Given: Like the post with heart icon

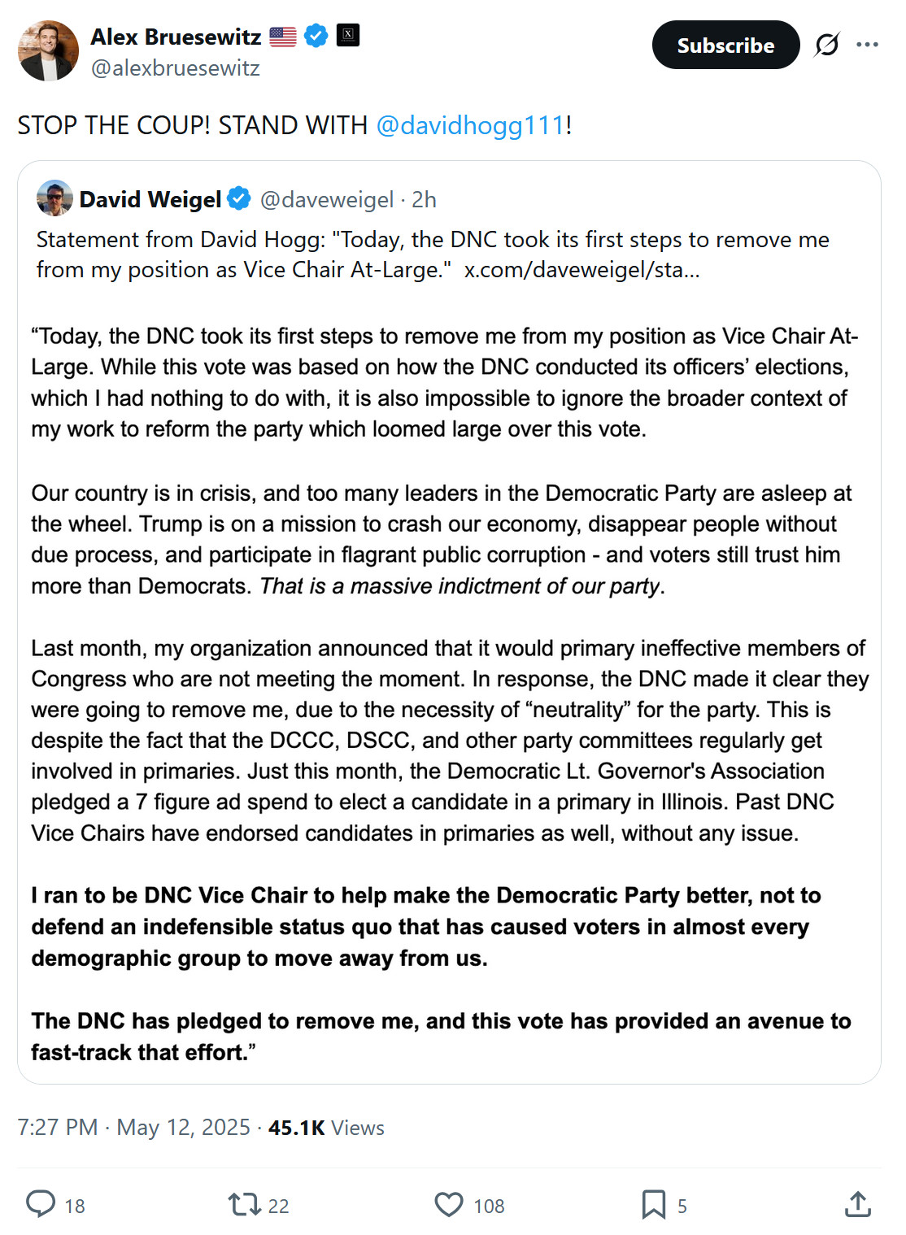Looking at the screenshot, I should coord(448,1204).
